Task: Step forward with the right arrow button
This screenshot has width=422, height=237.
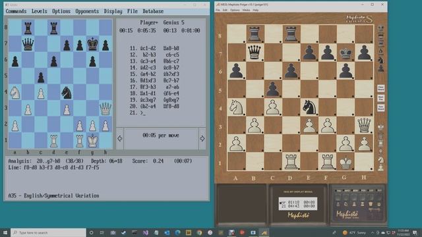Action: tap(202, 138)
